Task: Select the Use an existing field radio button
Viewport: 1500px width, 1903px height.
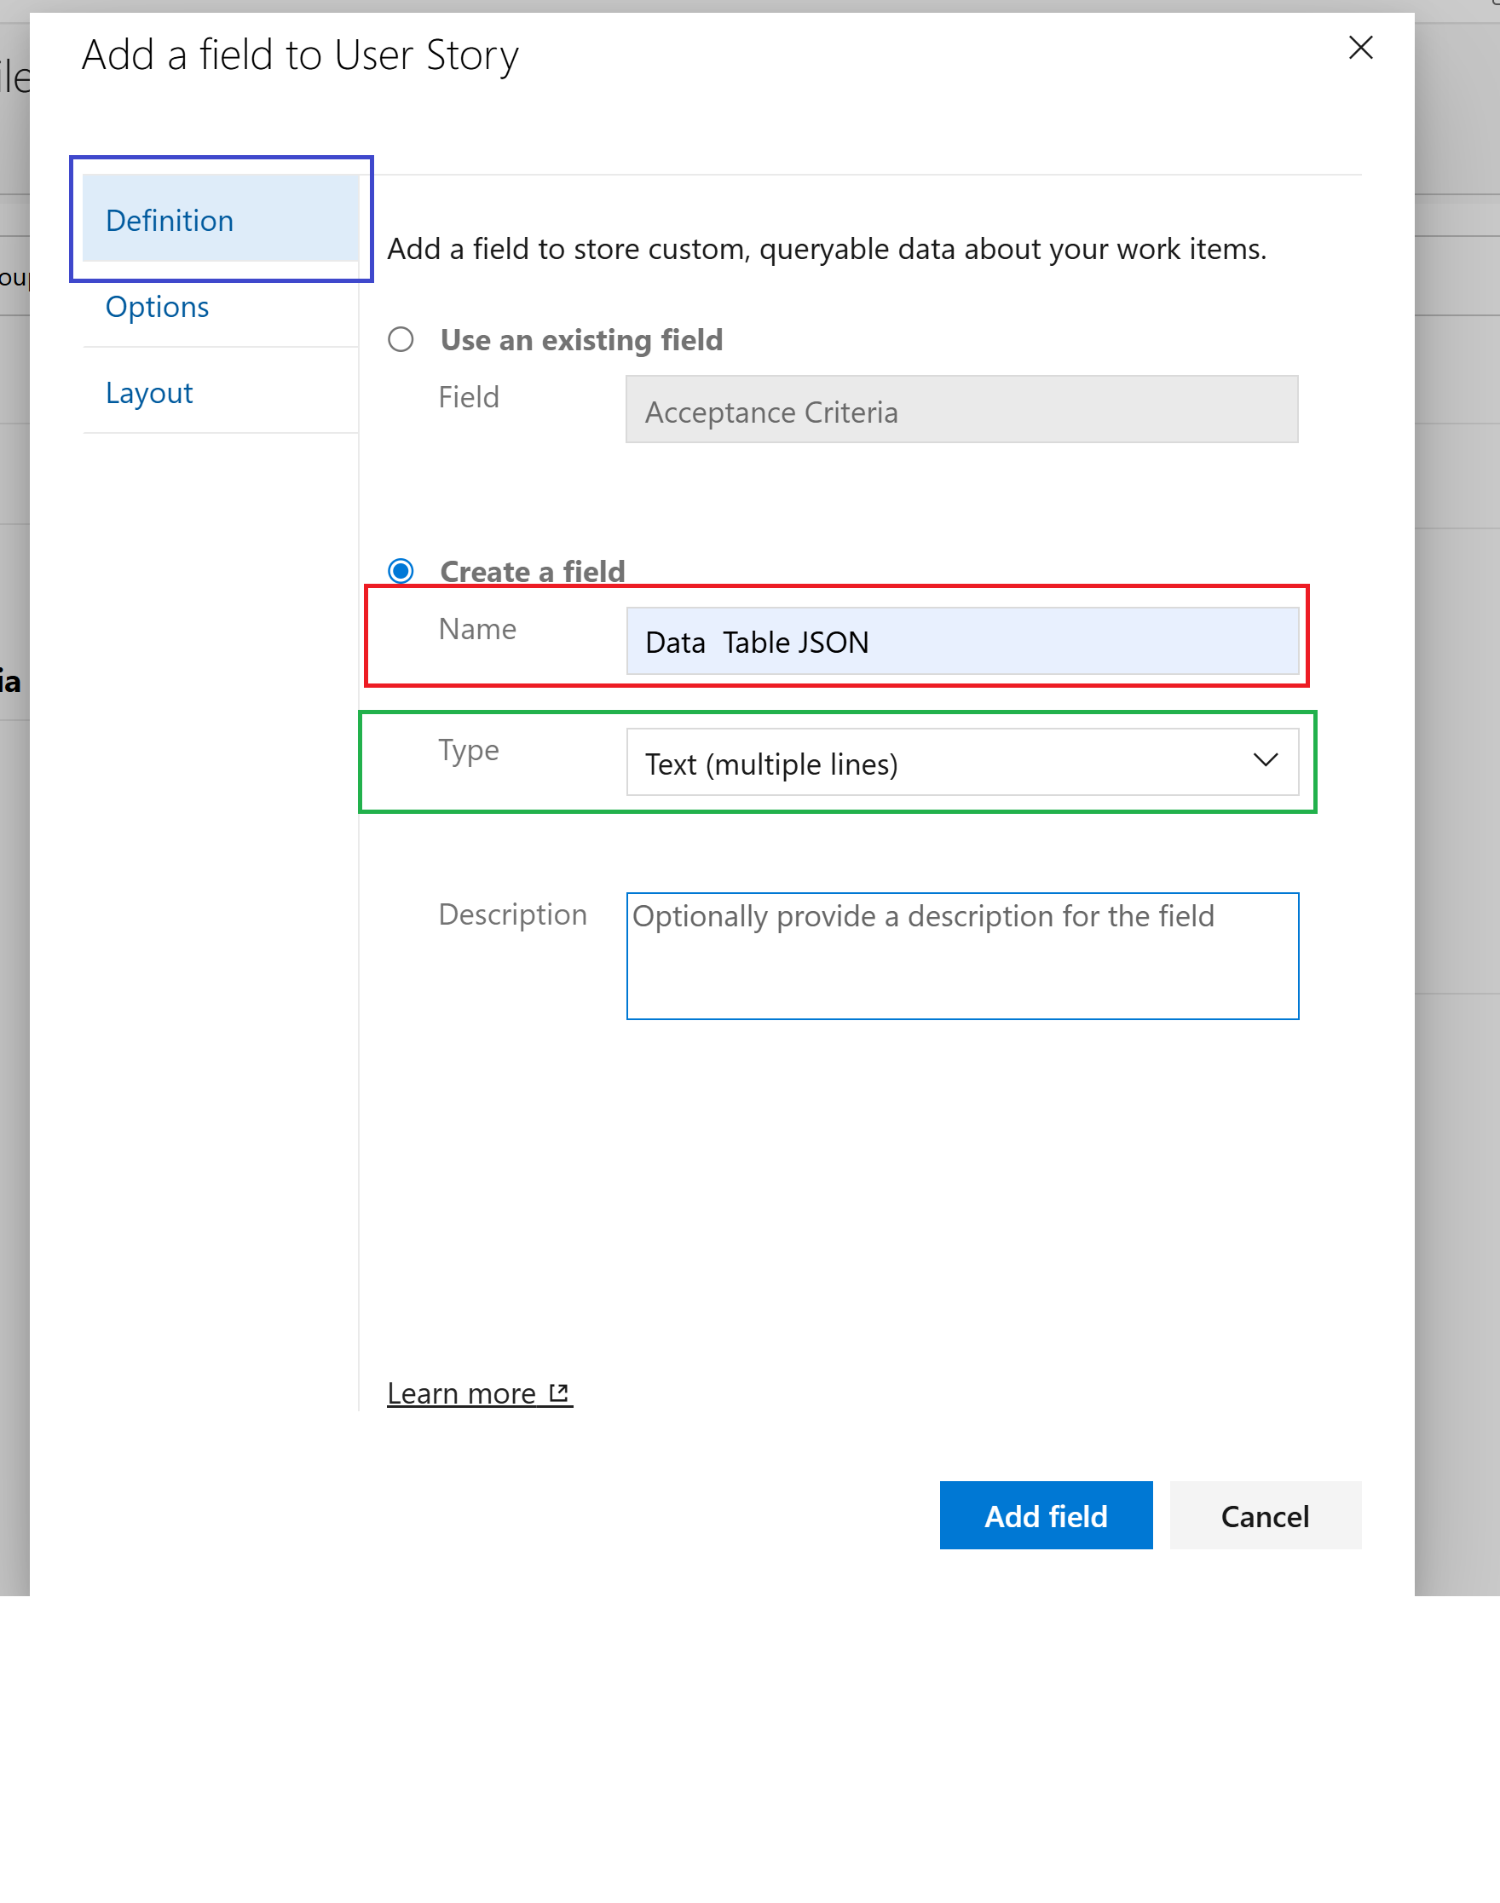Action: (401, 339)
